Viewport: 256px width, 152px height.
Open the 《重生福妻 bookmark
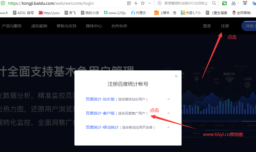tap(217, 13)
